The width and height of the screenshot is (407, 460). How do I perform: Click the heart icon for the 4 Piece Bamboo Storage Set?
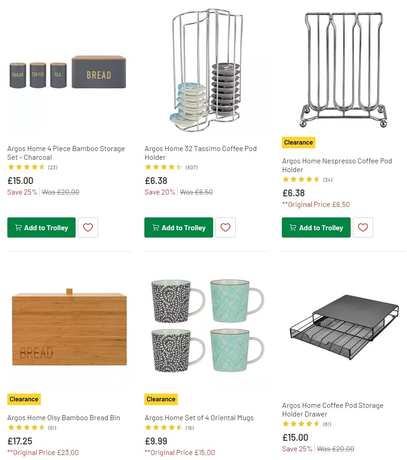[88, 227]
